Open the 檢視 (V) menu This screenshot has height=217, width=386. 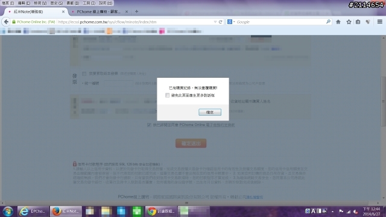[x=40, y=3]
